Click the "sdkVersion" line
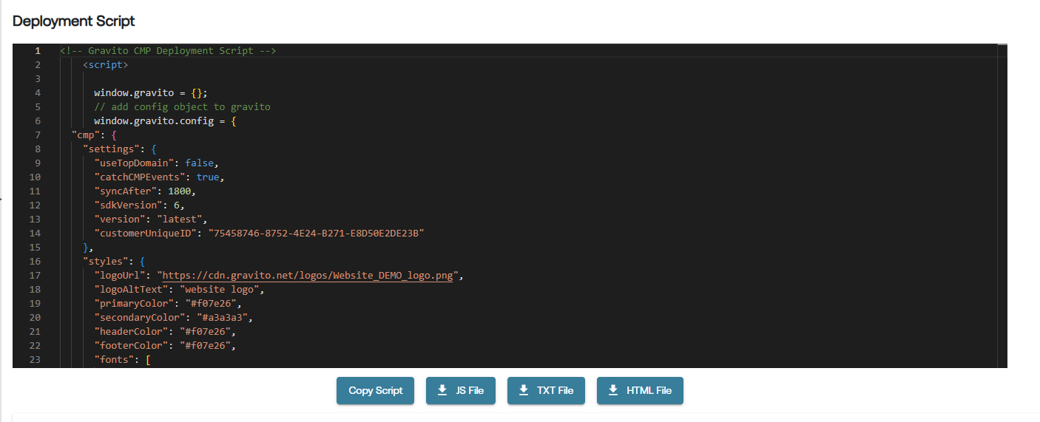This screenshot has width=1040, height=422. (139, 205)
